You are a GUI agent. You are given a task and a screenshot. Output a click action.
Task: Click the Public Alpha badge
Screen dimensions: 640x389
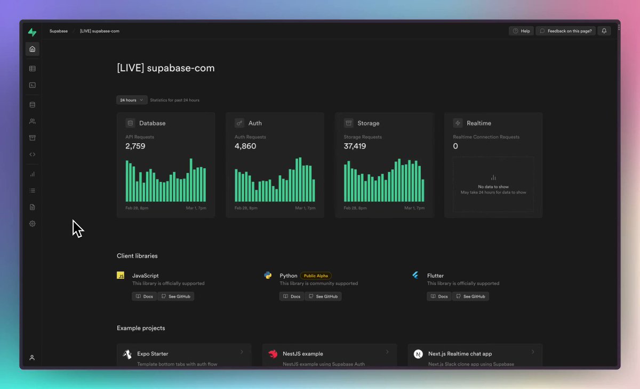(316, 276)
